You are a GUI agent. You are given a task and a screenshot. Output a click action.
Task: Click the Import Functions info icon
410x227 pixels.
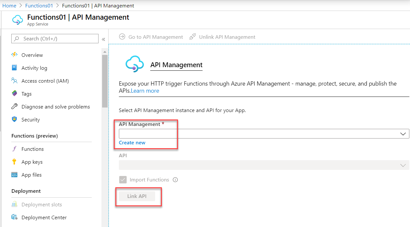(x=175, y=180)
